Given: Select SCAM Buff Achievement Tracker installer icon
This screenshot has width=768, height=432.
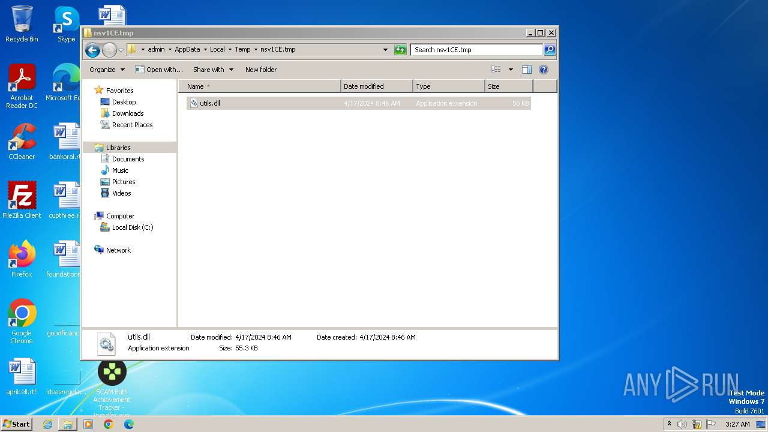Looking at the screenshot, I should point(112,388).
